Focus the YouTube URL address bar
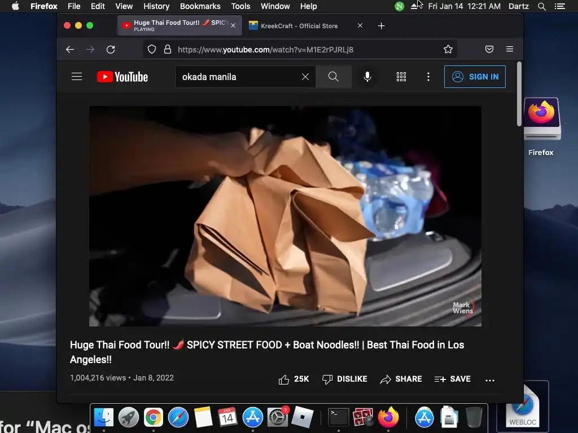 [300, 50]
